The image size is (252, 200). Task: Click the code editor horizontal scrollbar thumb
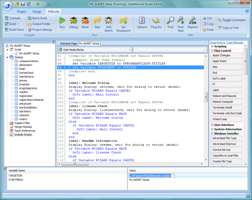point(75,164)
